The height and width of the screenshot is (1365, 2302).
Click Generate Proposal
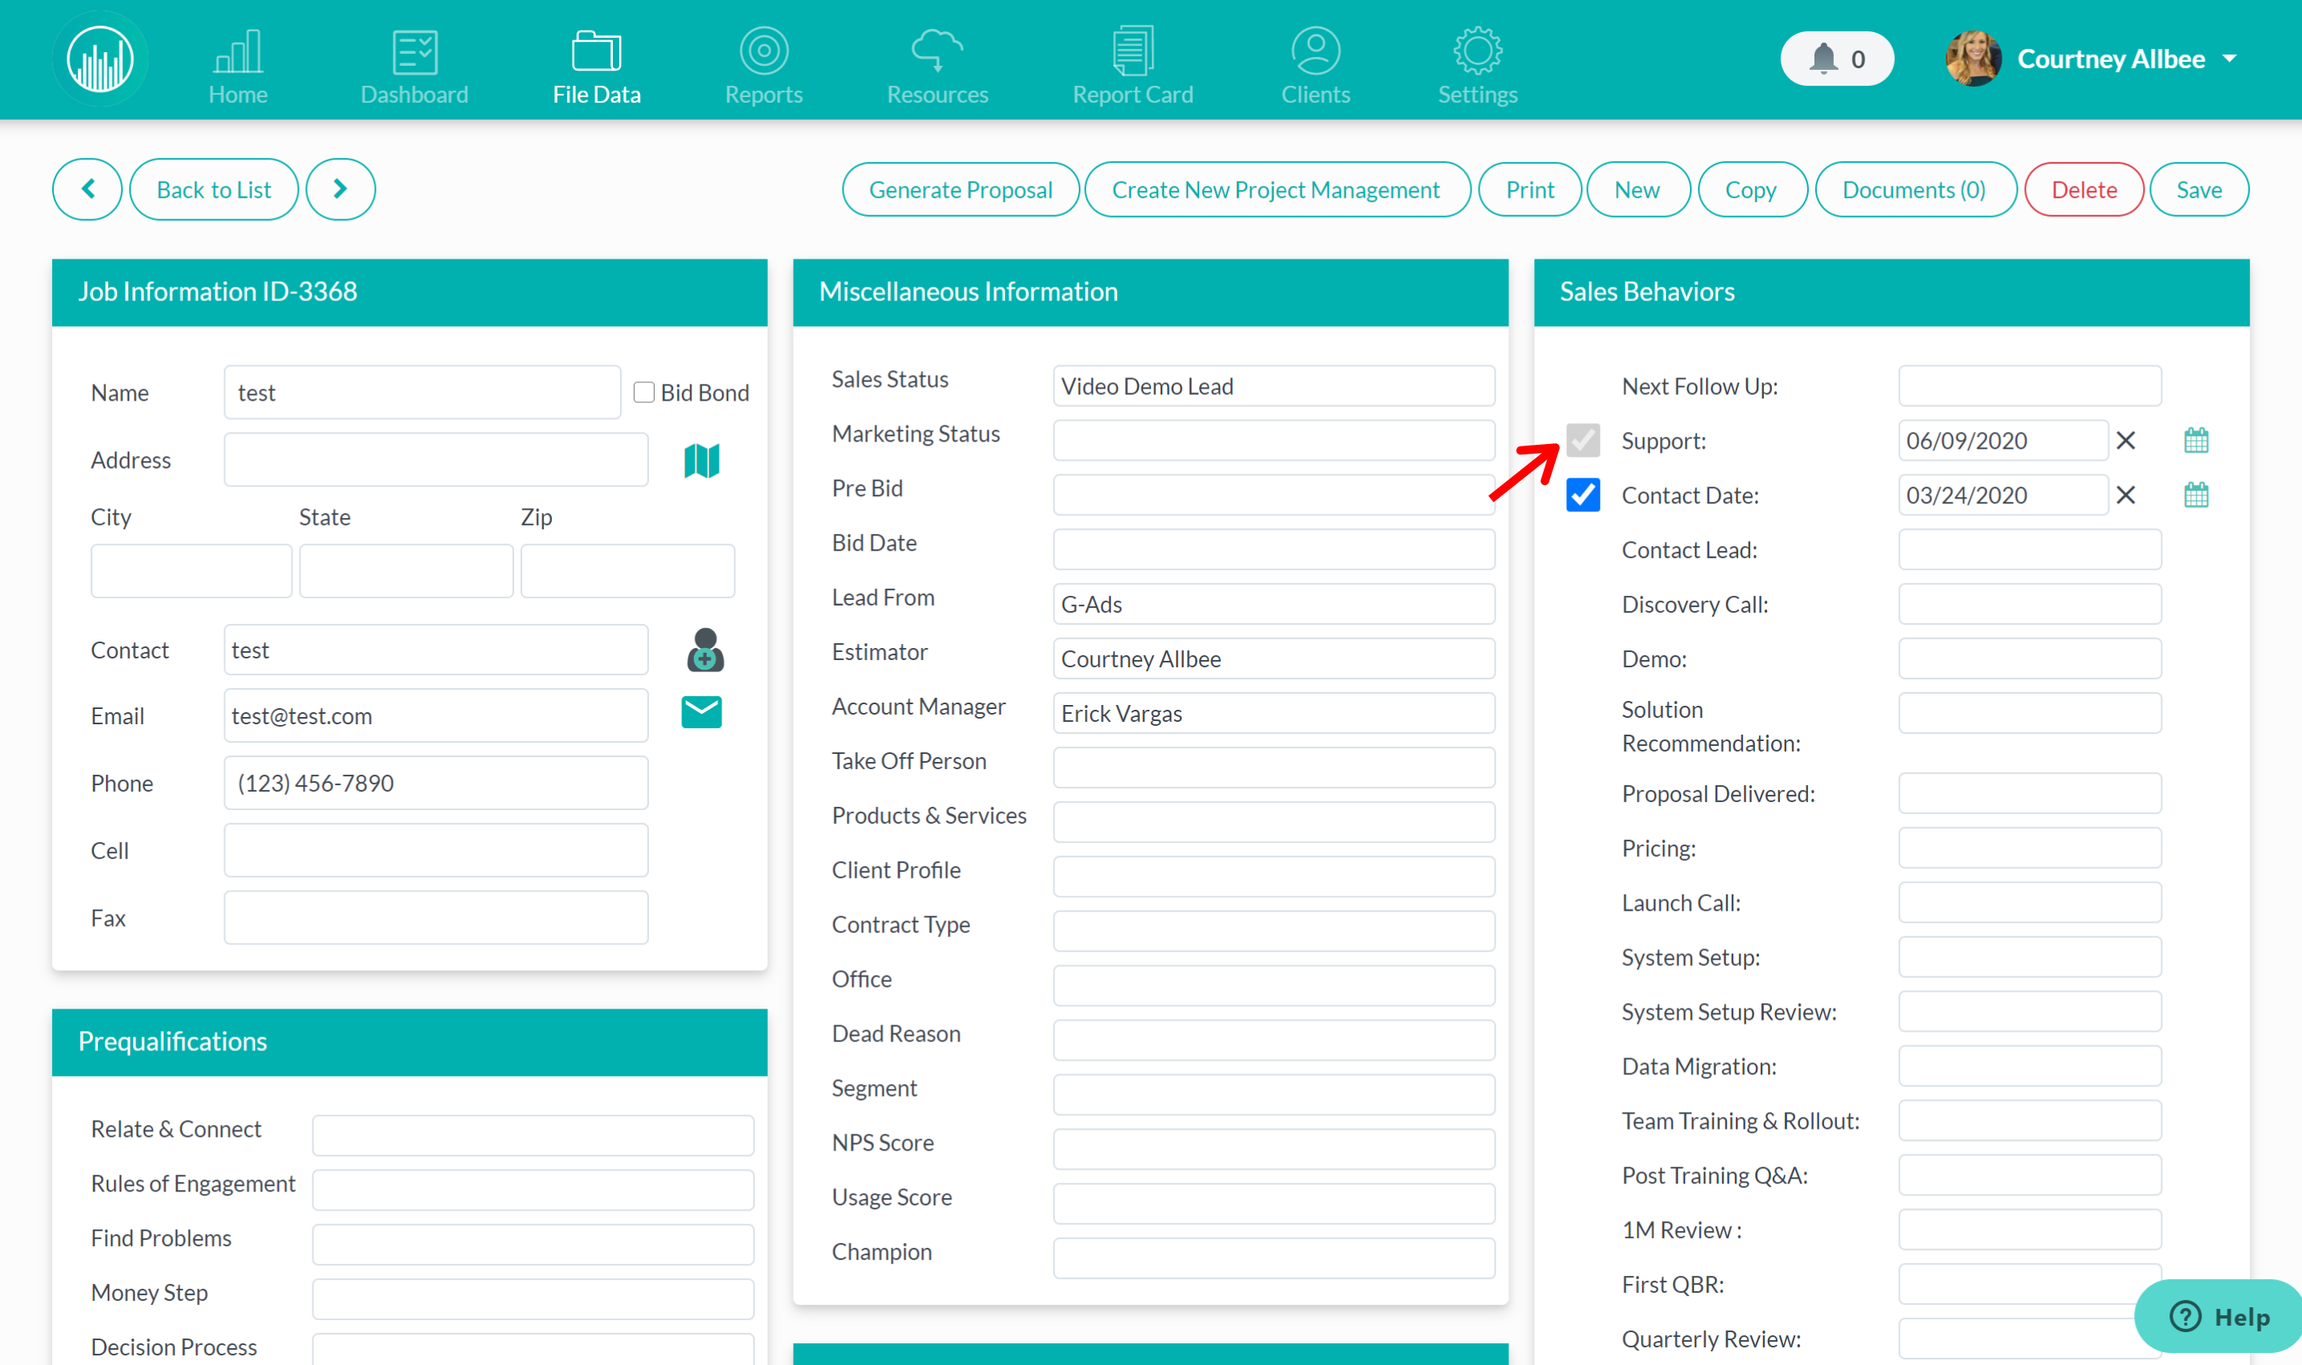(961, 189)
